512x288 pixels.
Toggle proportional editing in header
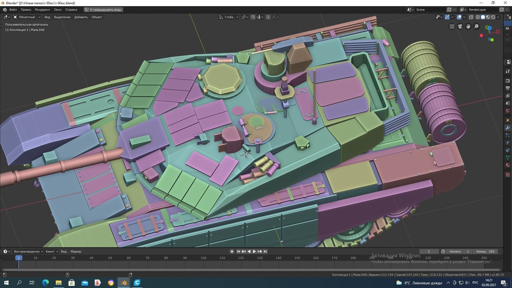pyautogui.click(x=268, y=17)
